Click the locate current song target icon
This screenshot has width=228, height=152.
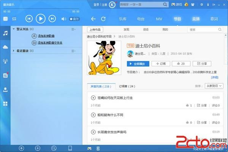(38, 148)
